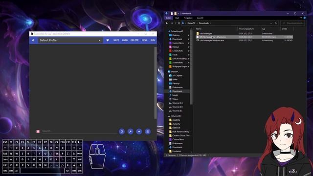This screenshot has width=313, height=176.
Task: Click Explorer's forward arrow
Action: point(172,23)
